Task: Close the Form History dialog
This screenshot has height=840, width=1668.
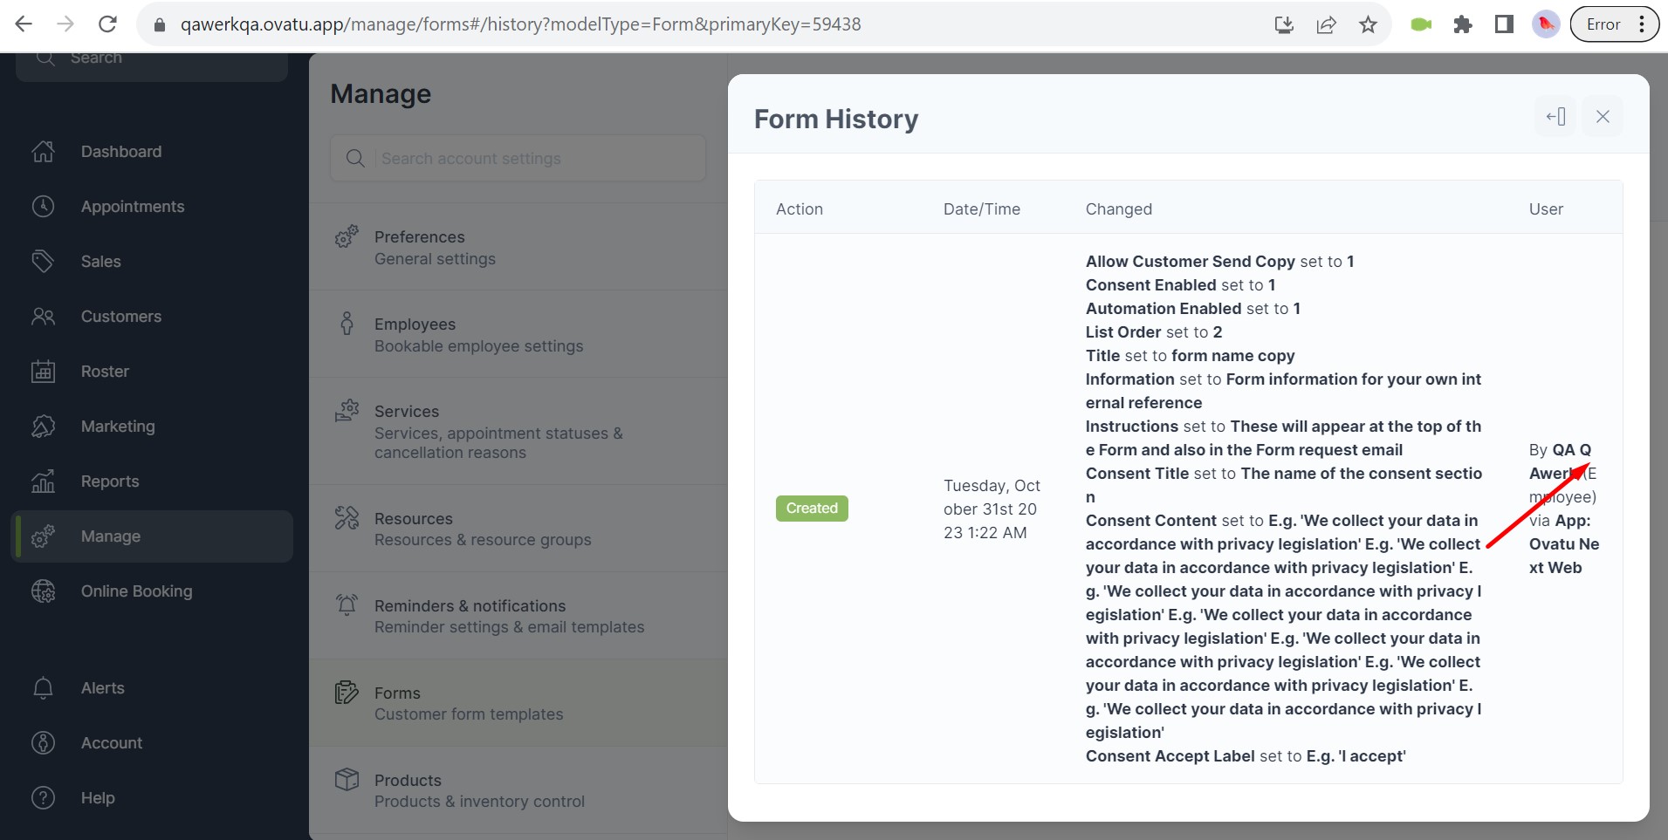Action: (x=1603, y=116)
